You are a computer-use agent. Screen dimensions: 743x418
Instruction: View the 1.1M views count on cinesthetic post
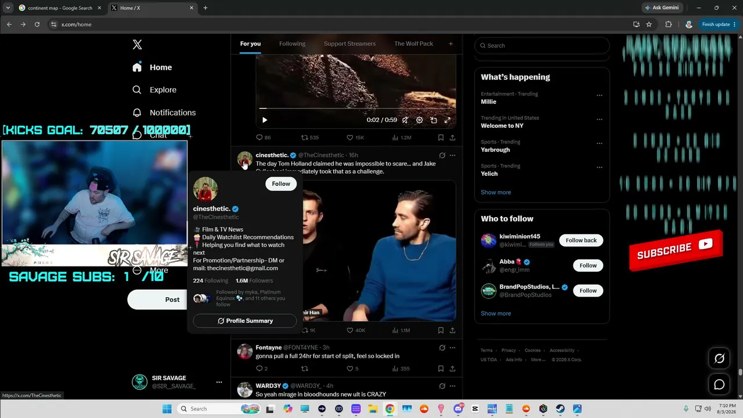[401, 330]
